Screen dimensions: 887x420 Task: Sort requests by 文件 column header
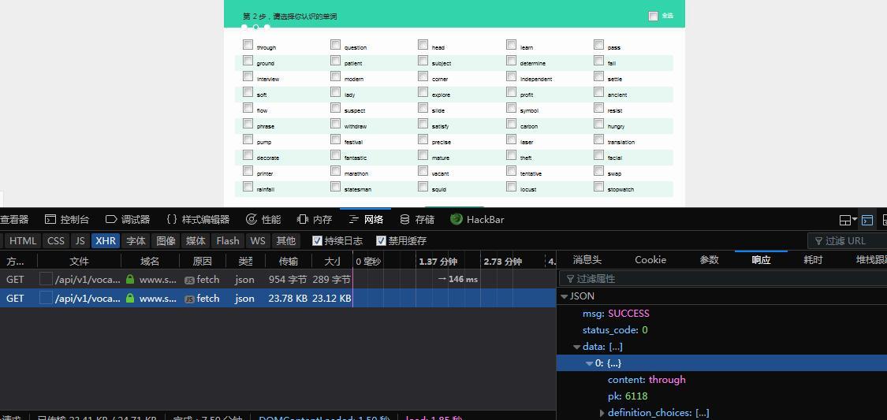(79, 261)
